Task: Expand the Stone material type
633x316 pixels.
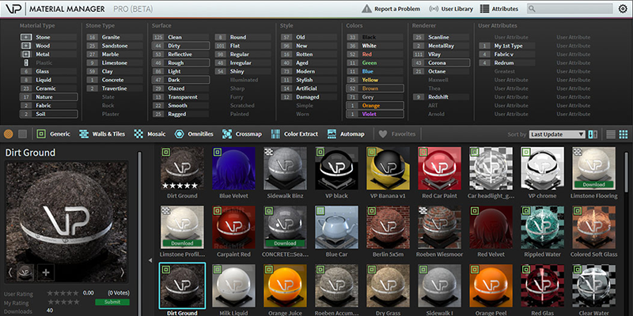Action: pos(25,37)
